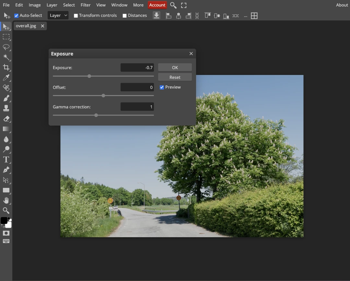
Task: Select the Zoom tool in toolbox
Action: click(6, 211)
